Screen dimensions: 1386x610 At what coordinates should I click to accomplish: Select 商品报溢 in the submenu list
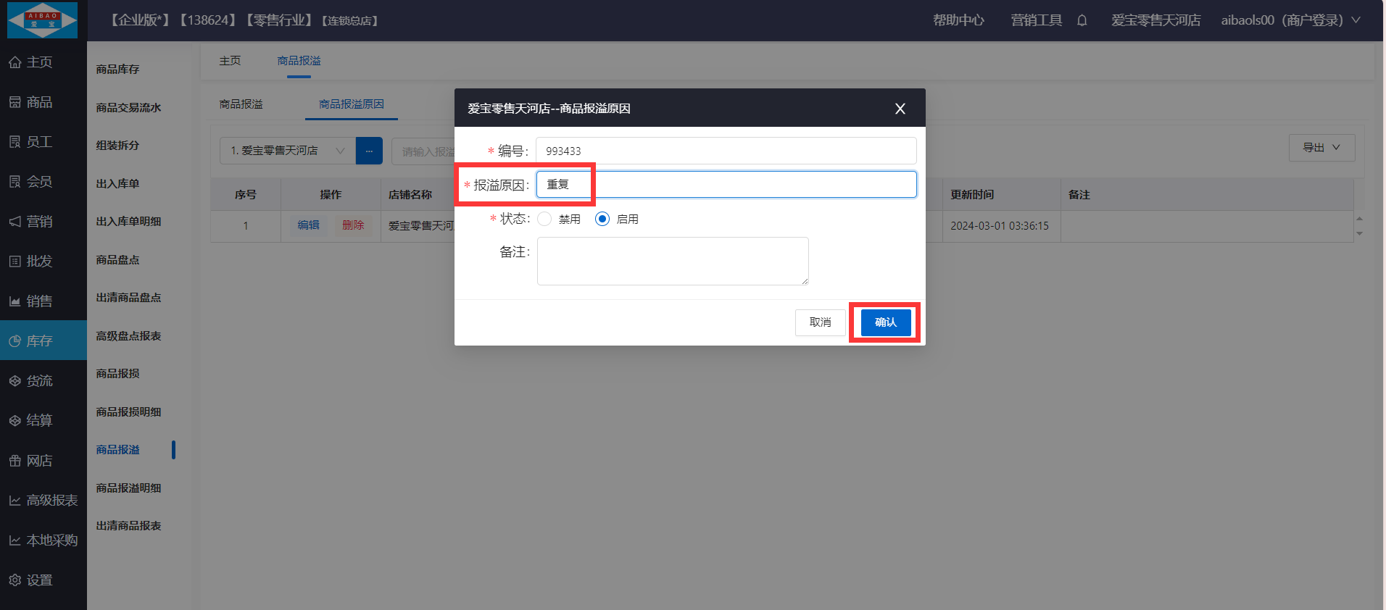(117, 450)
